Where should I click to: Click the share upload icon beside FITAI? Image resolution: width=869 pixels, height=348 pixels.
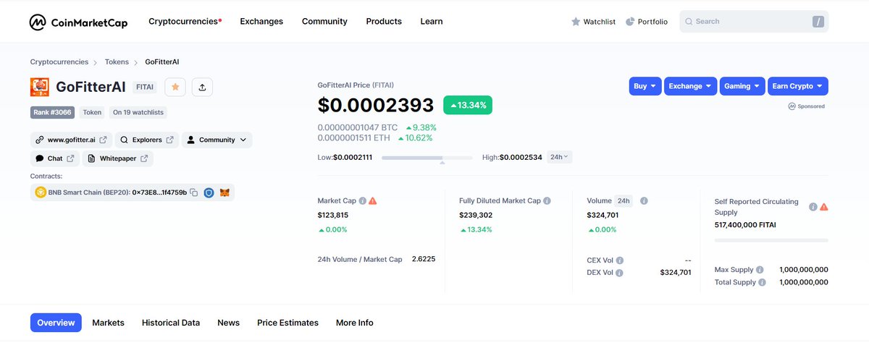click(x=202, y=87)
